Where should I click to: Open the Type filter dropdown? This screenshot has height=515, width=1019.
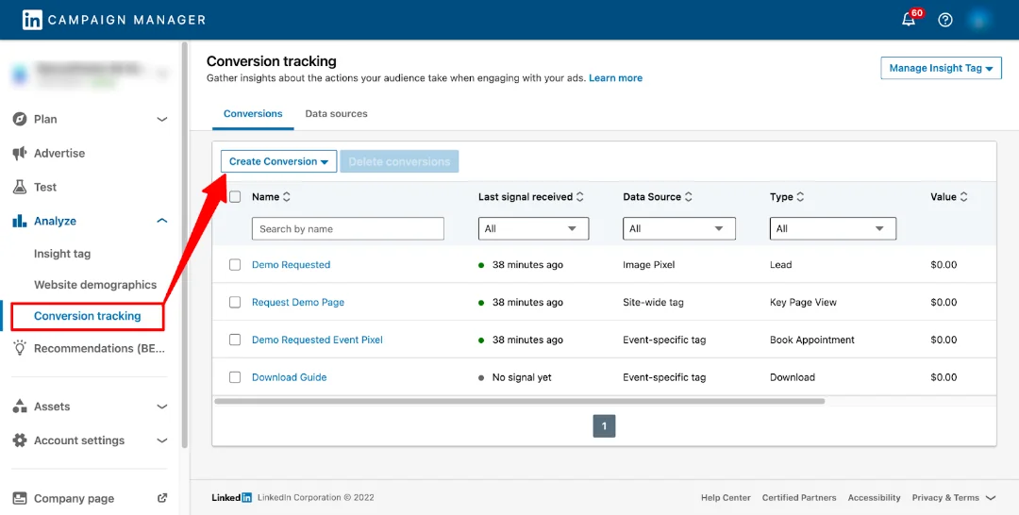(832, 228)
